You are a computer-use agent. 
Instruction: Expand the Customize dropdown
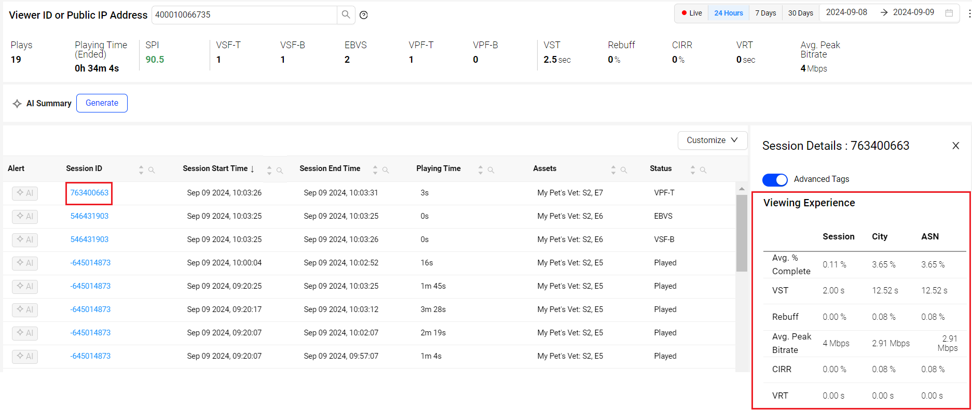[x=713, y=140]
